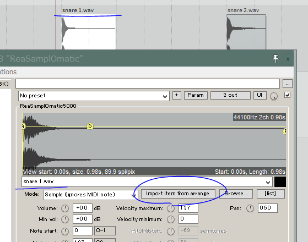Select the snare 2.wav item in arrange
Screen dimensions: 308x242
click(x=246, y=32)
